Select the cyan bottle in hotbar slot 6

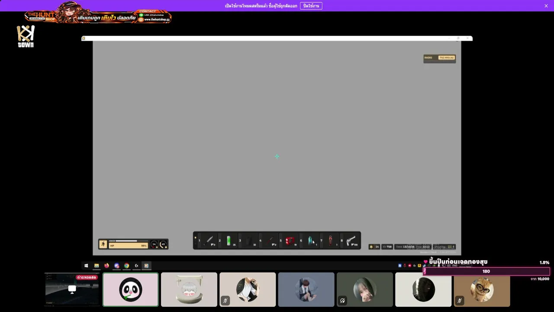310,240
